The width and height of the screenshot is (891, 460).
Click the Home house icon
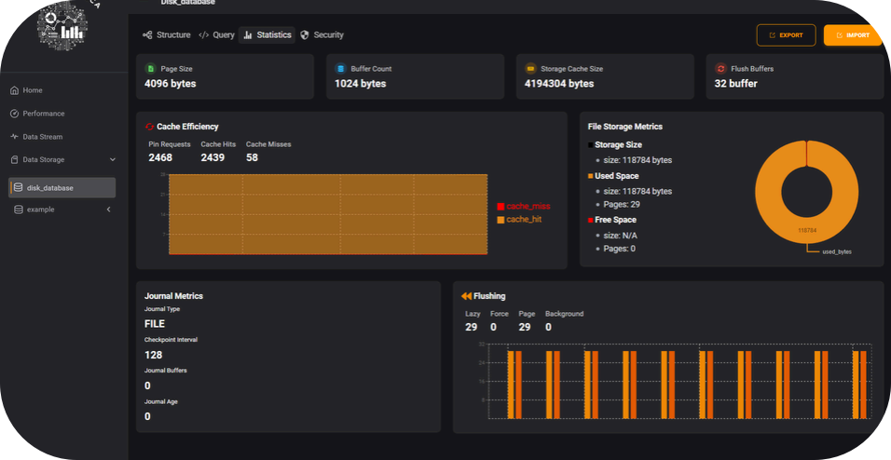pyautogui.click(x=15, y=90)
